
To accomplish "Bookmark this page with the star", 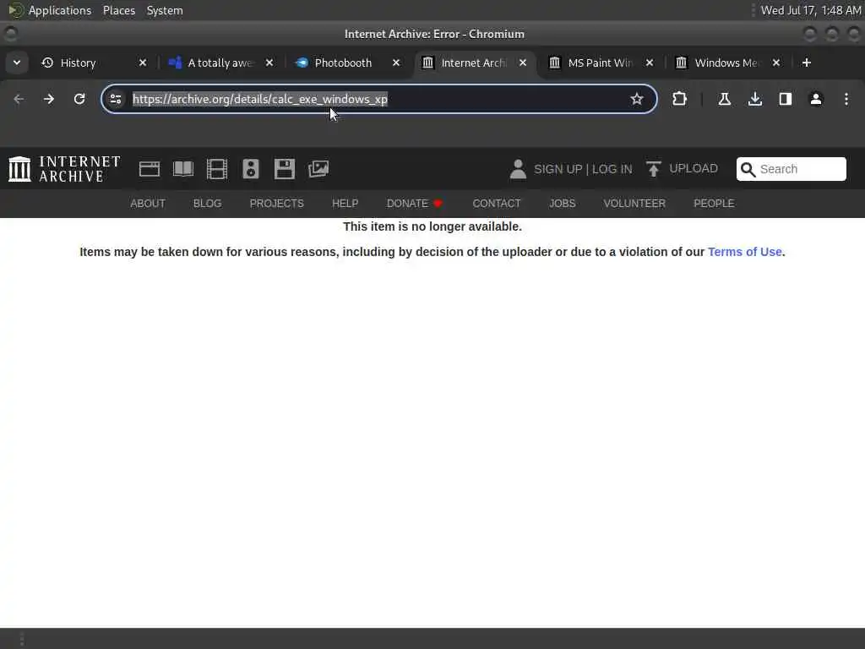I will (637, 100).
